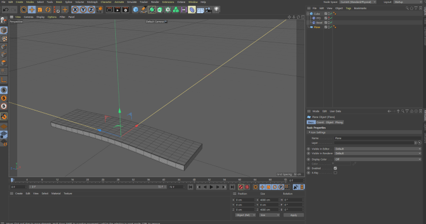Click the Name input field
The height and width of the screenshot is (224, 426).
click(378, 138)
